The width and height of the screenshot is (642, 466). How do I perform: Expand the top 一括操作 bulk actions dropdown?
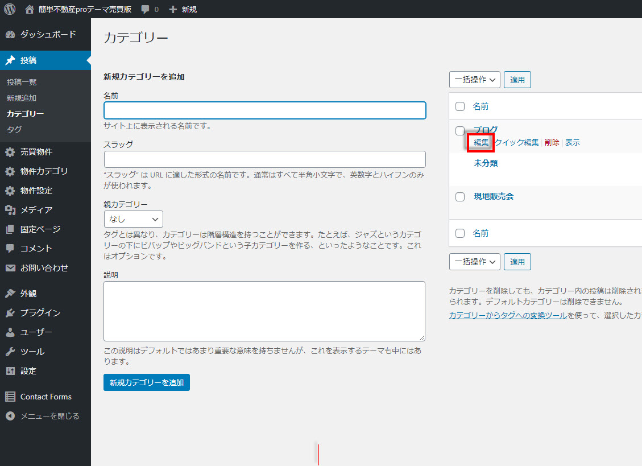(474, 80)
